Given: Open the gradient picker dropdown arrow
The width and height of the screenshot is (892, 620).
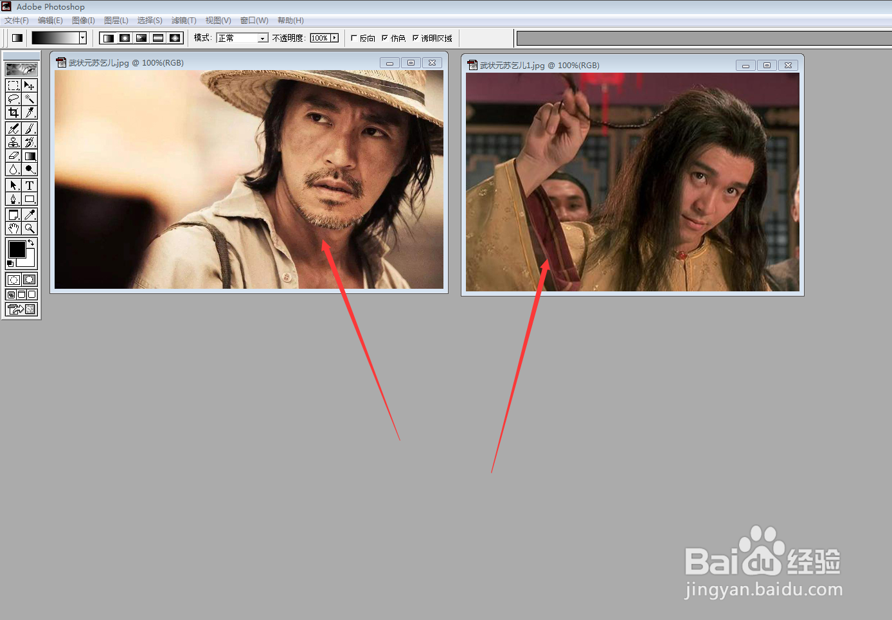Looking at the screenshot, I should 83,38.
